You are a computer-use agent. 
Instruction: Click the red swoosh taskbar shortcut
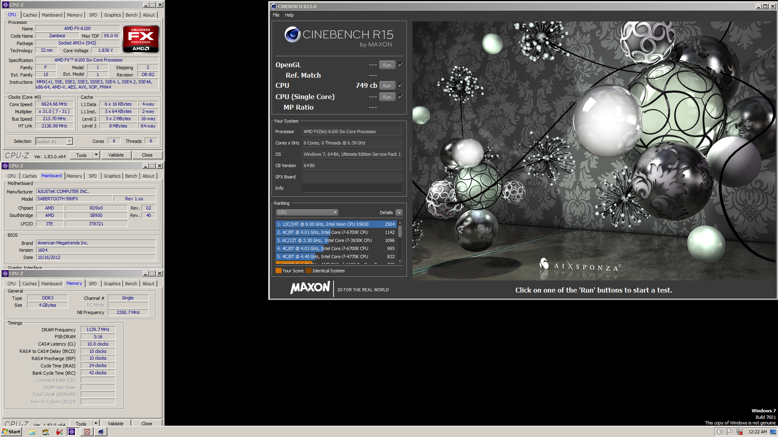coord(59,432)
